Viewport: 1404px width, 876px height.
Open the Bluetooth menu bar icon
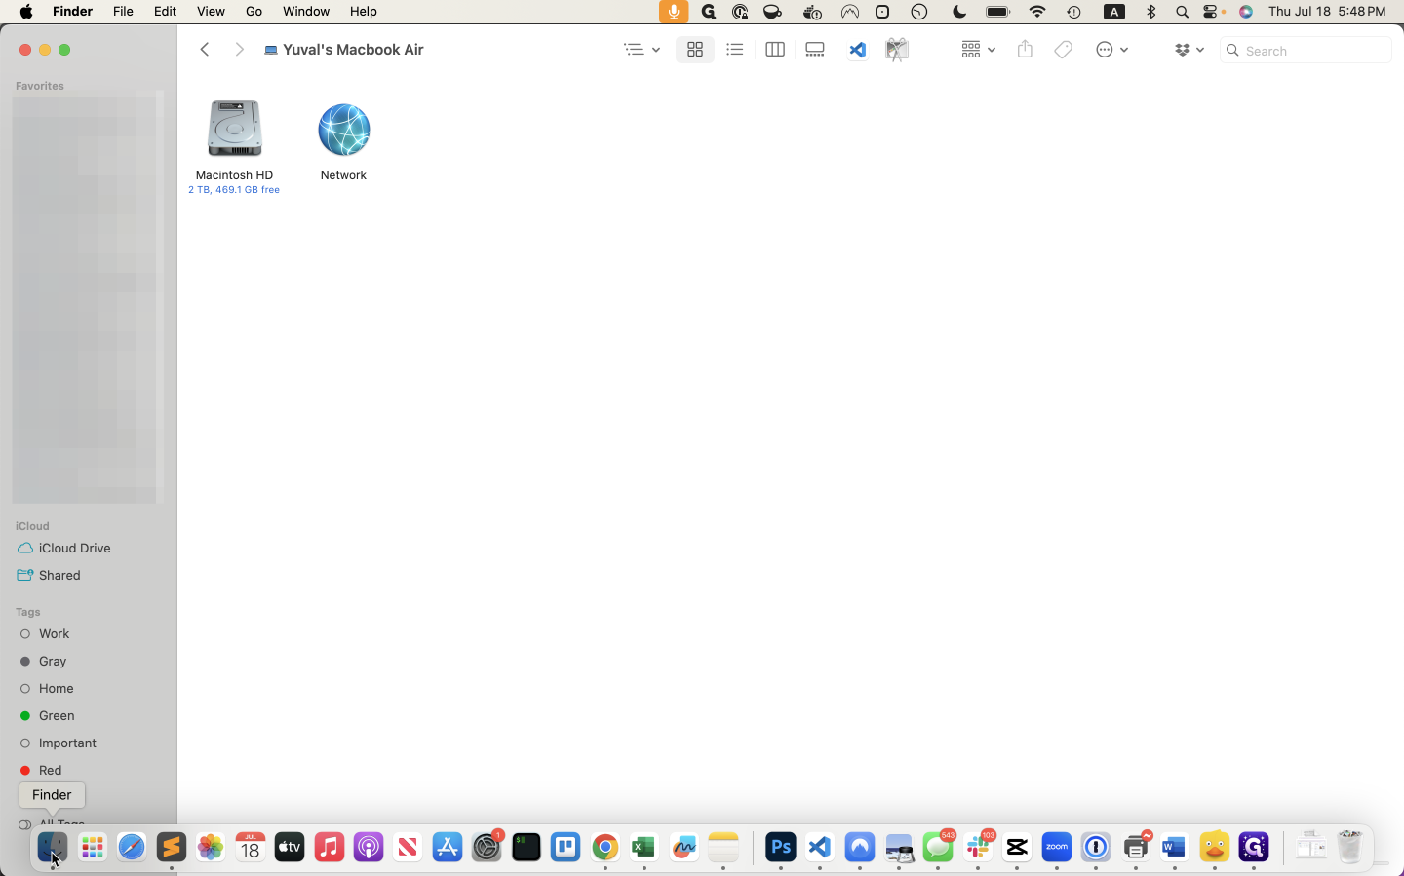point(1151,12)
